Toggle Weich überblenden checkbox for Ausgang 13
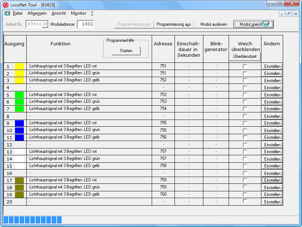This screenshot has width=302, height=227. [x=245, y=152]
